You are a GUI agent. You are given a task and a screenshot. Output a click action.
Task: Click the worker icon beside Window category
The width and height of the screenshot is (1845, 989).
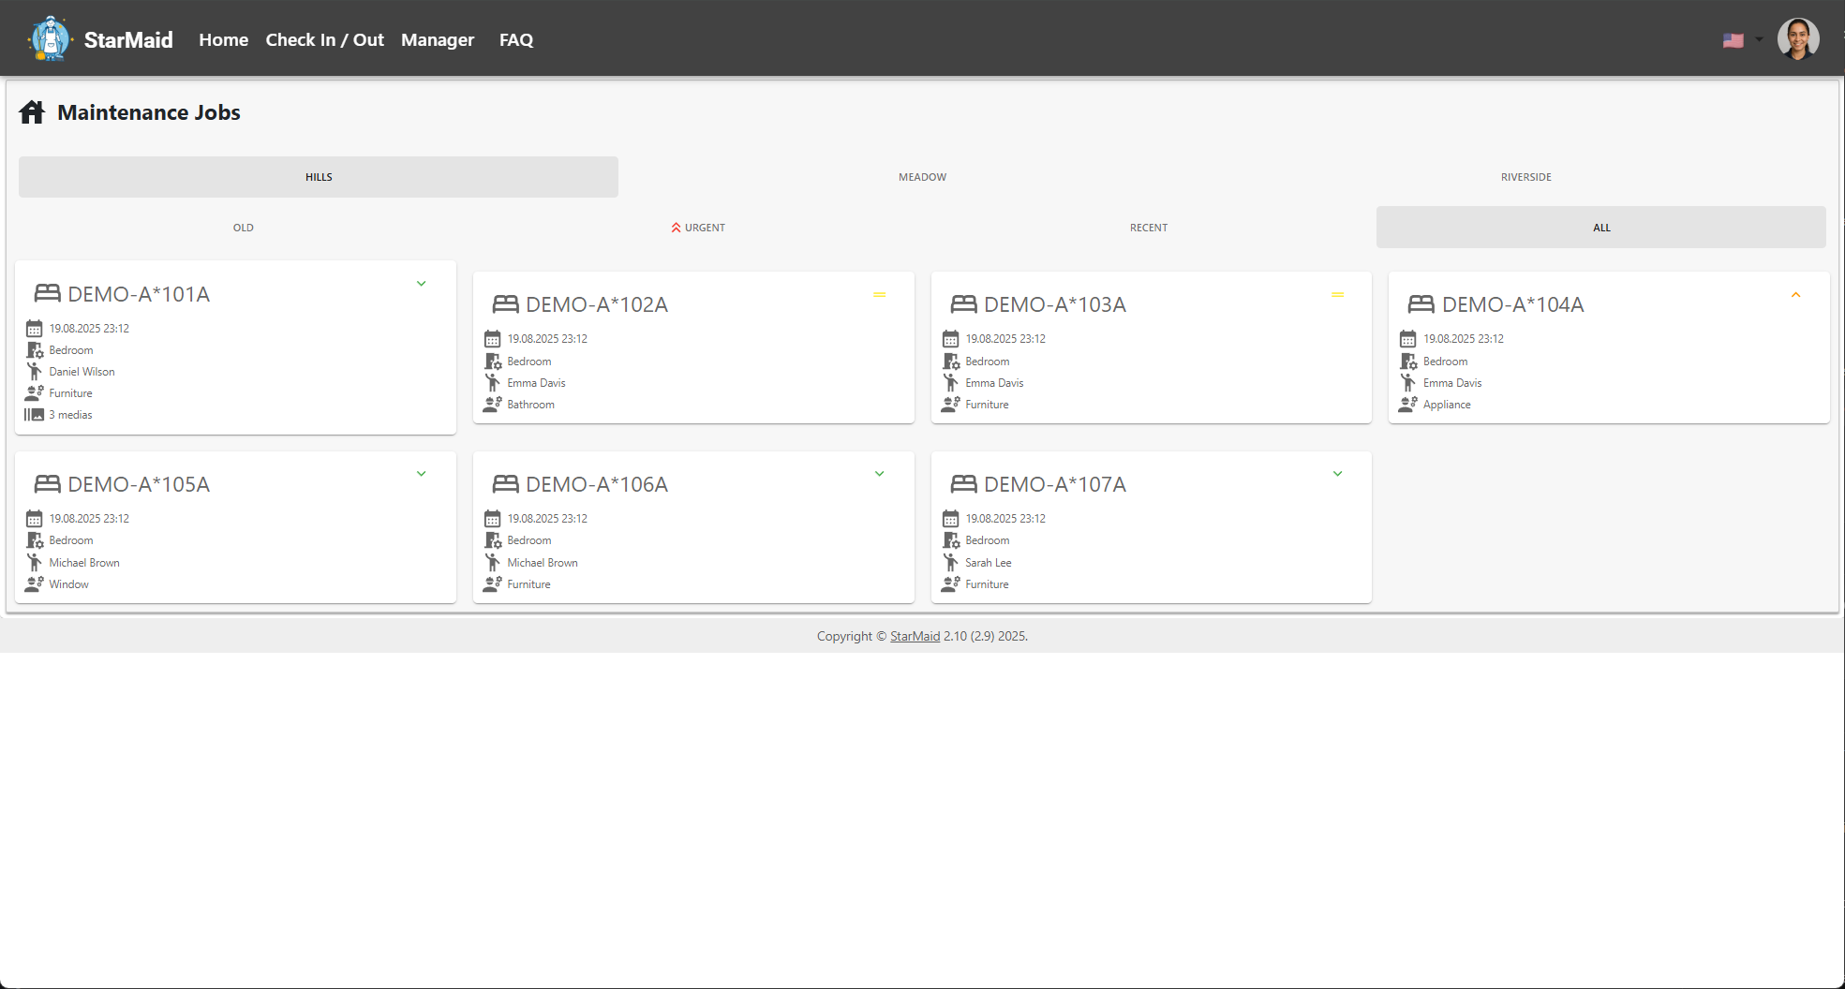(35, 584)
